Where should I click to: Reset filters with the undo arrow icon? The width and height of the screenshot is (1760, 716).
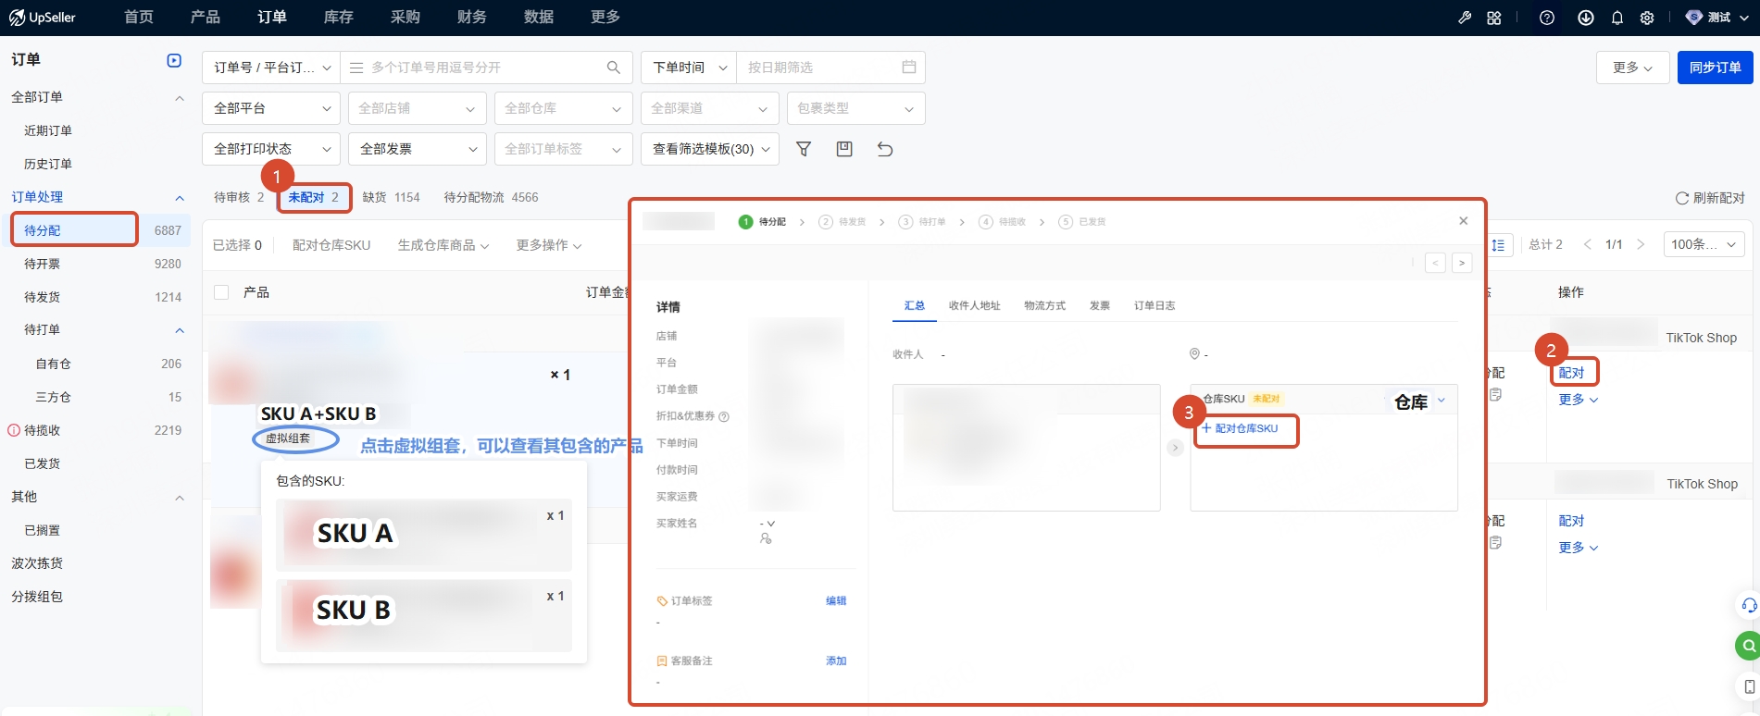(x=885, y=149)
